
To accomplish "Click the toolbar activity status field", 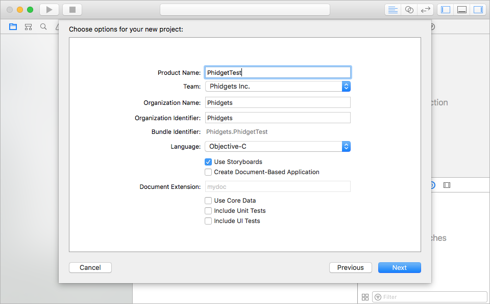I will point(245,10).
